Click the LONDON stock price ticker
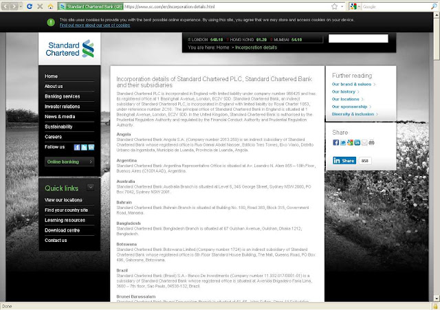This screenshot has width=440, height=310. coord(206,40)
